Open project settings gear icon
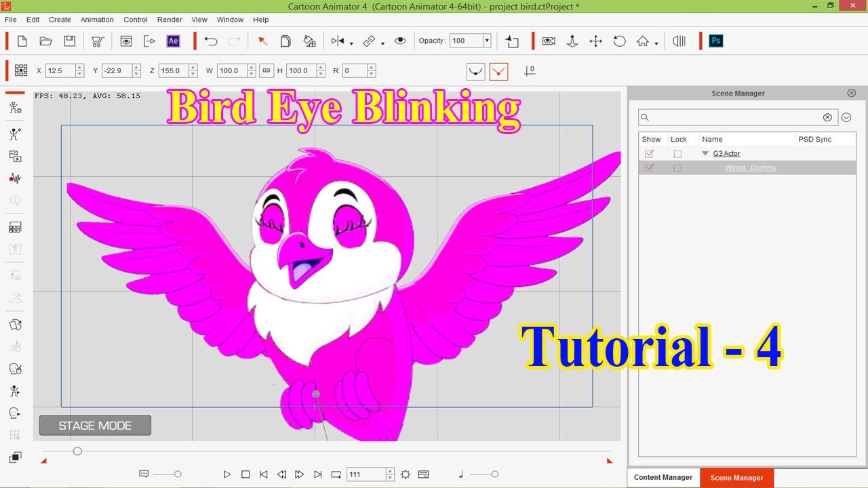This screenshot has height=488, width=868. pos(406,474)
